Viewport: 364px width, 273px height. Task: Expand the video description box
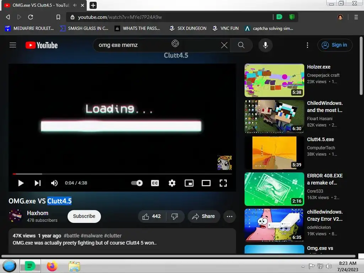122,241
